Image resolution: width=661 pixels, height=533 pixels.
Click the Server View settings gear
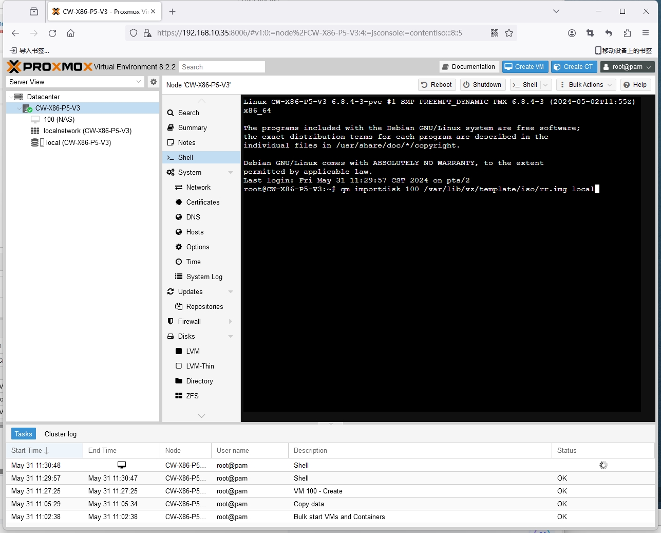click(153, 82)
